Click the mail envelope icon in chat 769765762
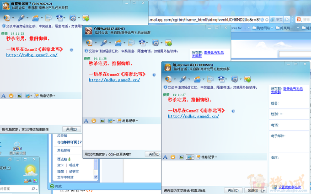 point(48,18)
